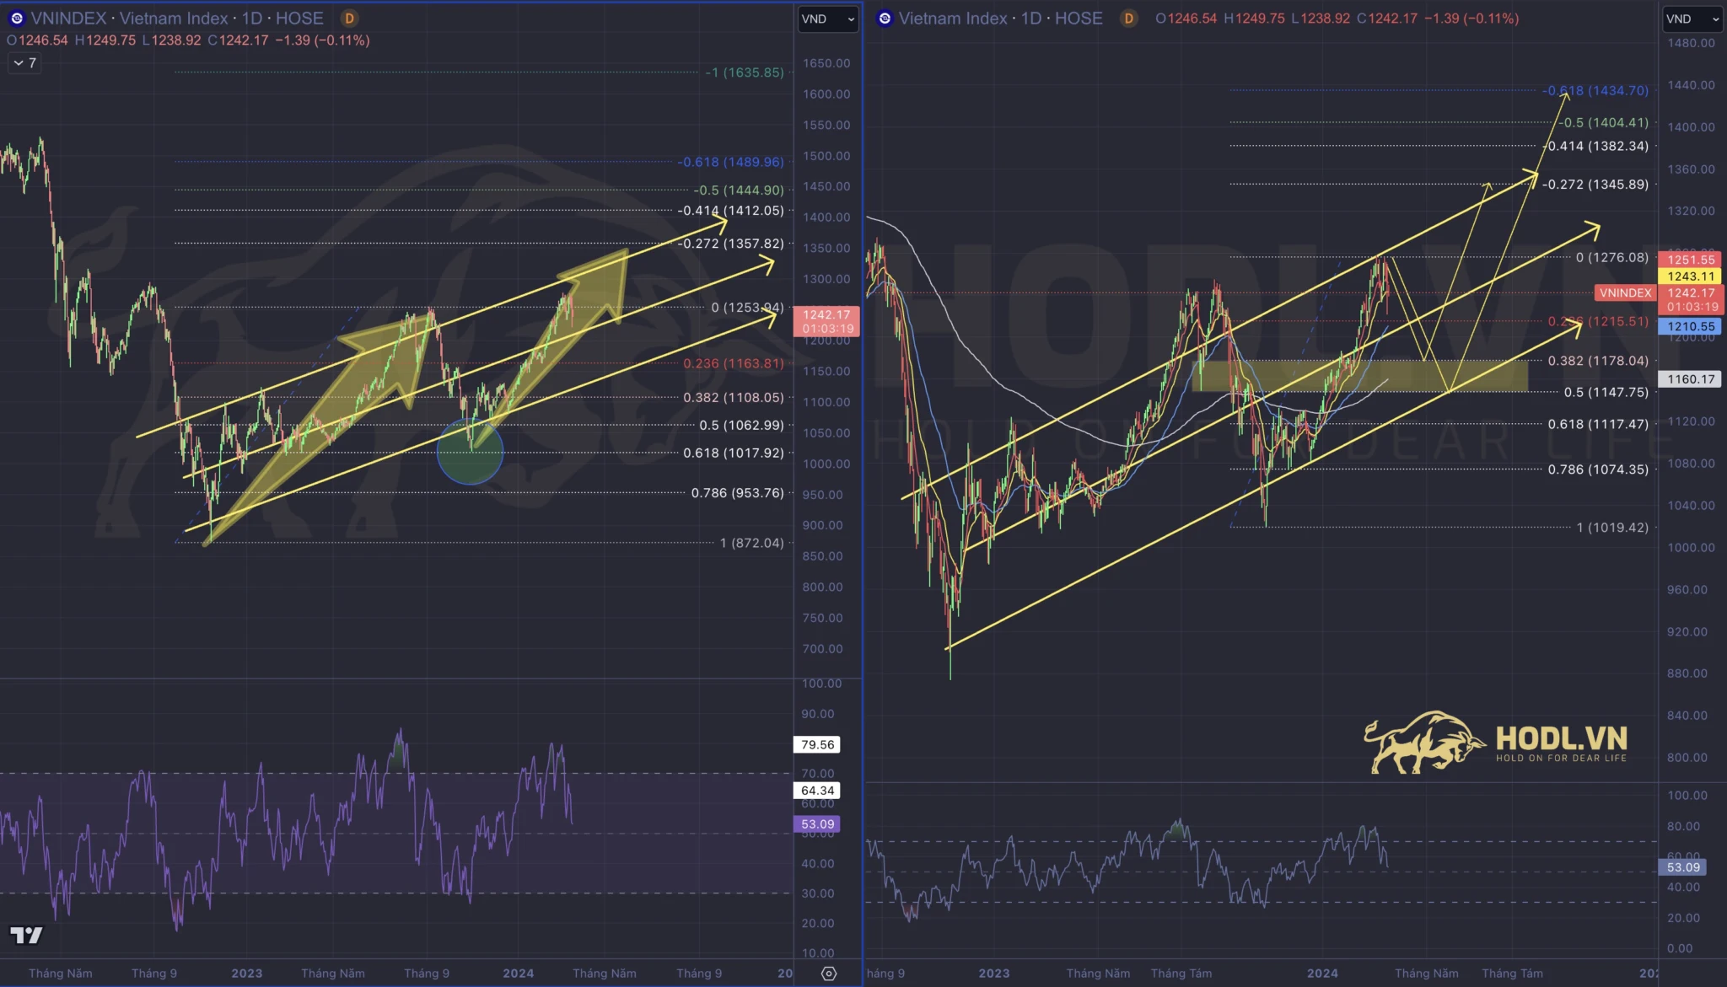Click the 2024 label on left time axis

(518, 973)
